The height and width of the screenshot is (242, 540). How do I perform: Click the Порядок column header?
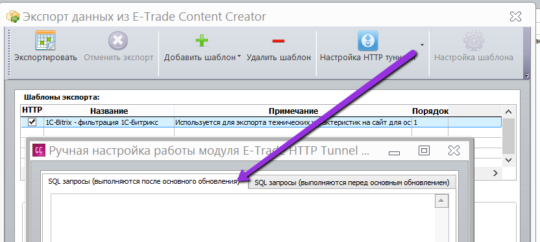pyautogui.click(x=430, y=111)
